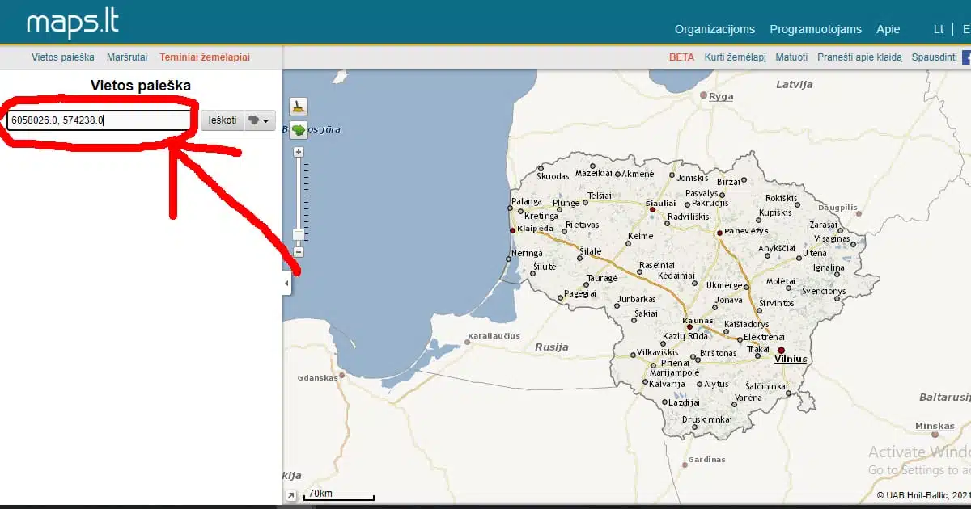Screen dimensions: 971x509
Task: Click the Daugpilis label on map
Action: (837, 207)
